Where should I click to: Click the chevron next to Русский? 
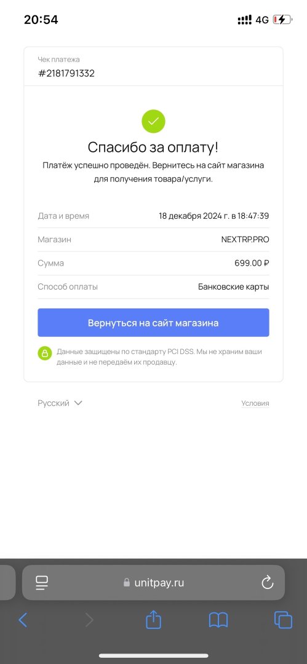(x=78, y=403)
